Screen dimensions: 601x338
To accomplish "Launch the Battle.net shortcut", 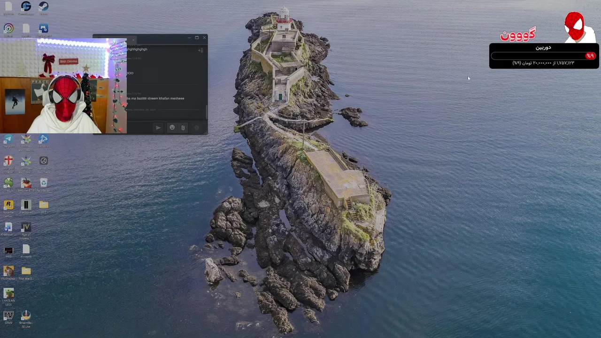I will click(43, 141).
